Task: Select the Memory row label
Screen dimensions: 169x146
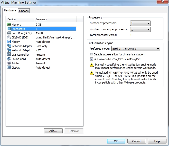Action: click(x=16, y=25)
